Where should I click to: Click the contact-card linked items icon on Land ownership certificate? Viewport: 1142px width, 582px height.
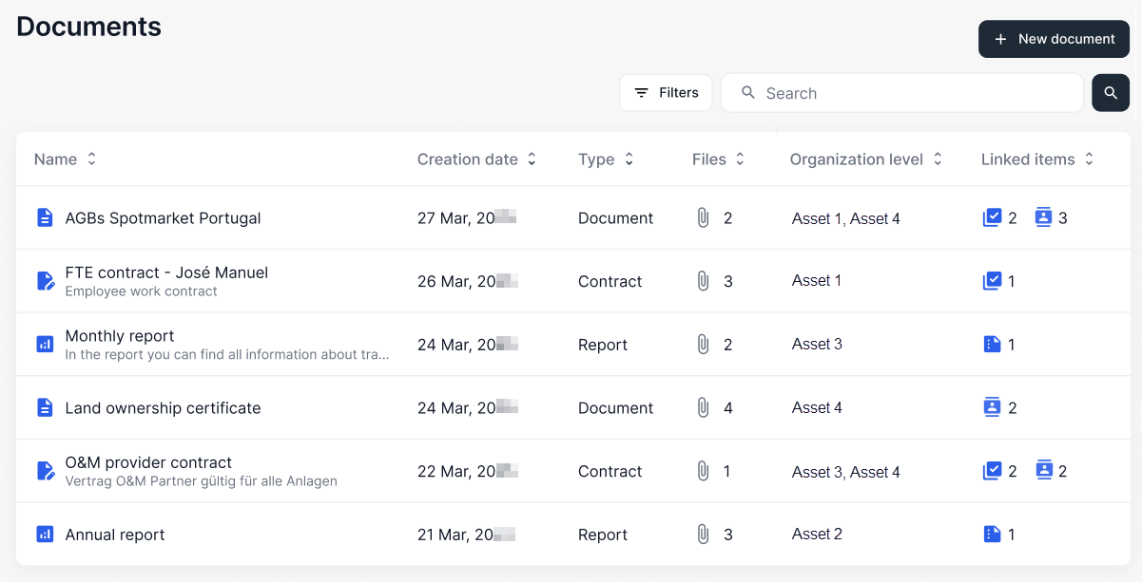(992, 406)
